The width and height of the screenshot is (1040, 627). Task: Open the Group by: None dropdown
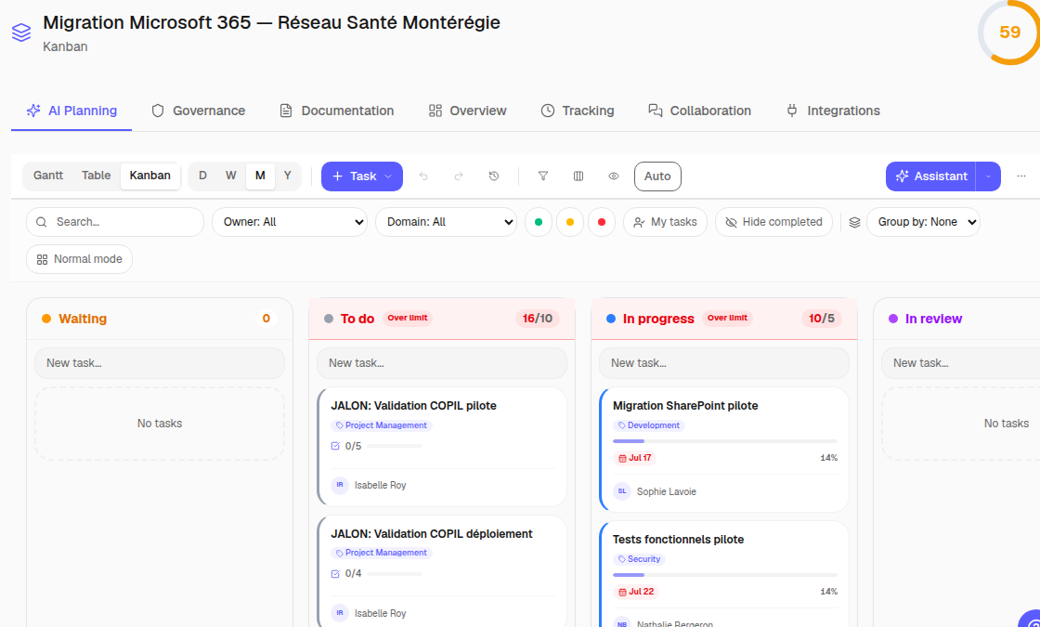[x=923, y=222]
